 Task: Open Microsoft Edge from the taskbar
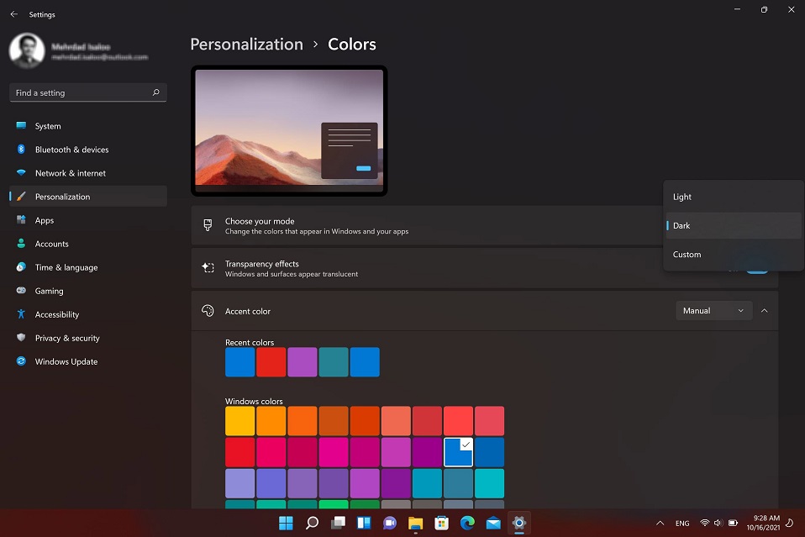(x=467, y=523)
